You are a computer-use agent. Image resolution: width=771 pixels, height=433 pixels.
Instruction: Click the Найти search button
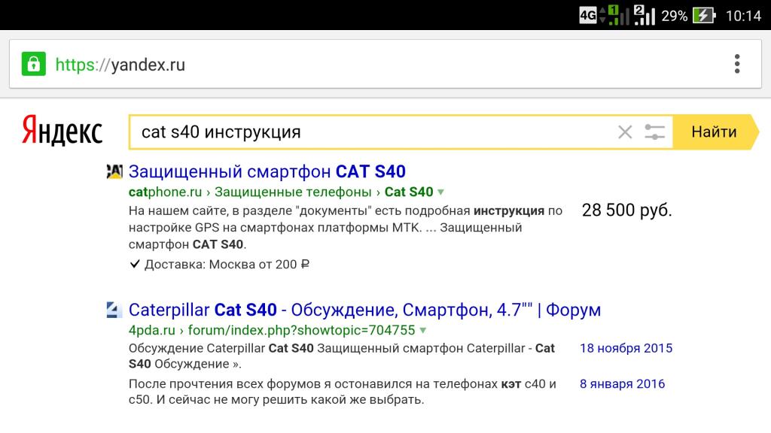click(x=715, y=132)
